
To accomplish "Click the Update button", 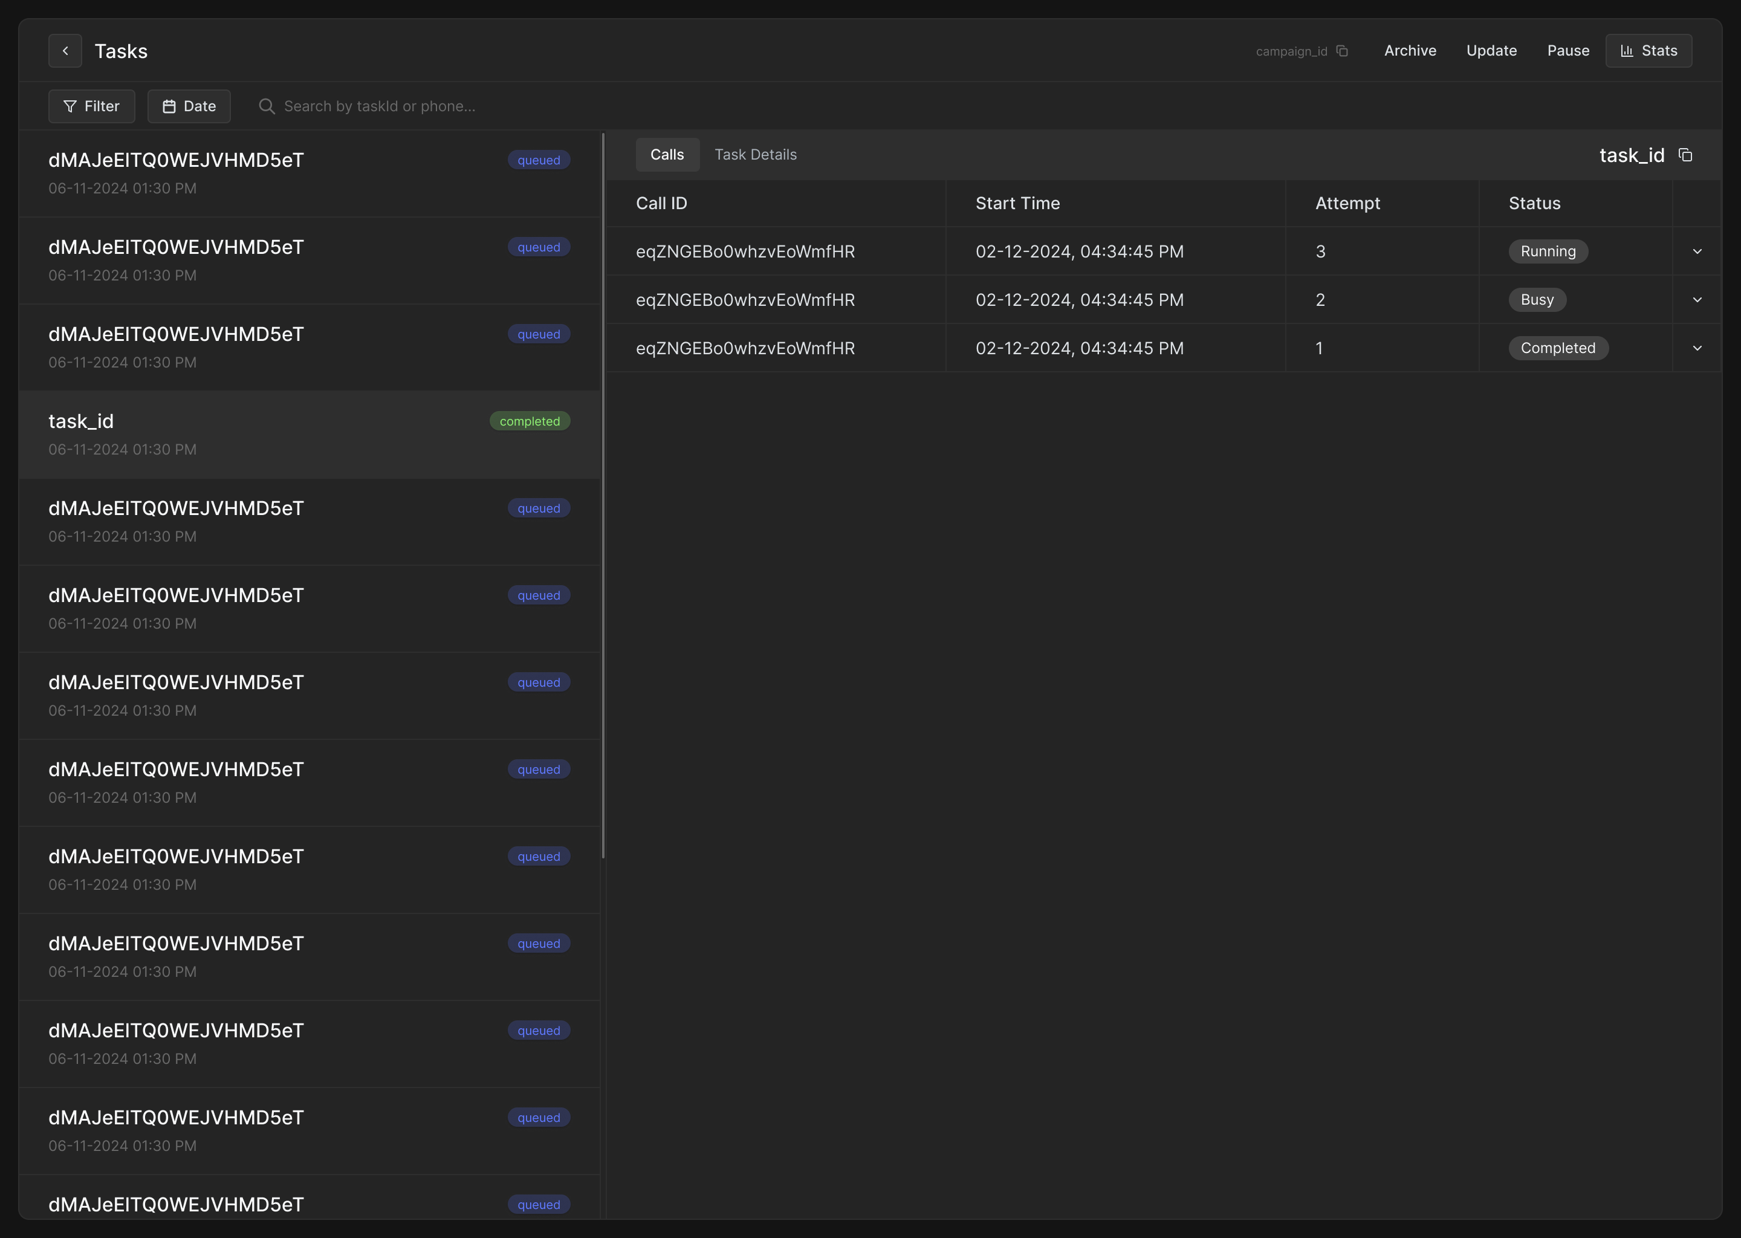I will (x=1491, y=51).
